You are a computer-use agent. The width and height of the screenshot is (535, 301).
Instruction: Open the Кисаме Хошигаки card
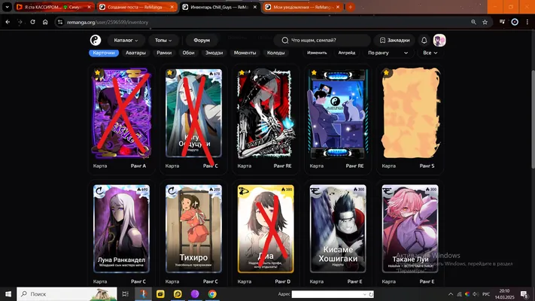point(338,229)
